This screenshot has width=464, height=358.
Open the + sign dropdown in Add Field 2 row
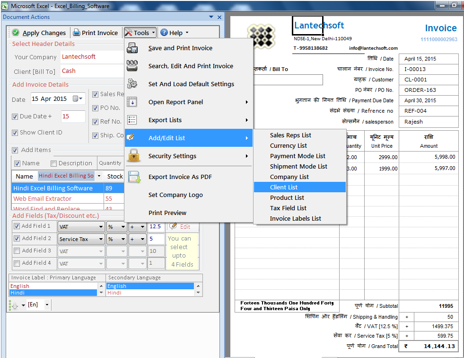[143, 239]
